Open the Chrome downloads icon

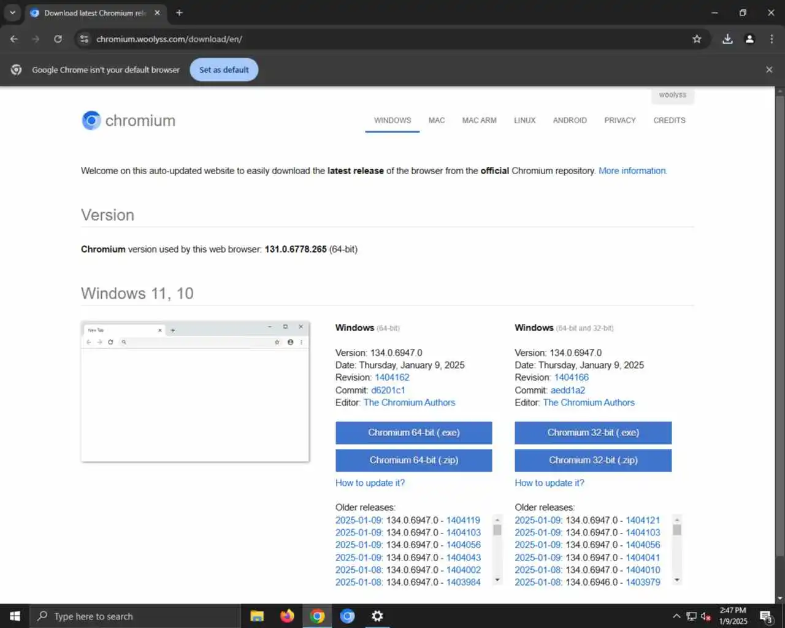[727, 39]
